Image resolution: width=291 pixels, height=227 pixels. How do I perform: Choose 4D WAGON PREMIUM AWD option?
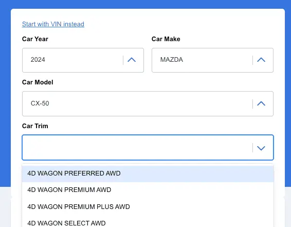(x=148, y=190)
